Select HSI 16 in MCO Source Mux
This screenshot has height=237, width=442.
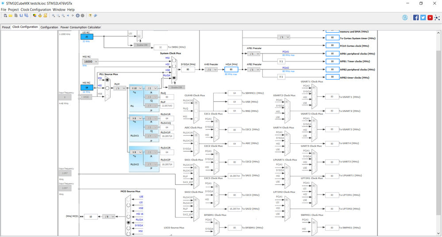tap(128, 217)
